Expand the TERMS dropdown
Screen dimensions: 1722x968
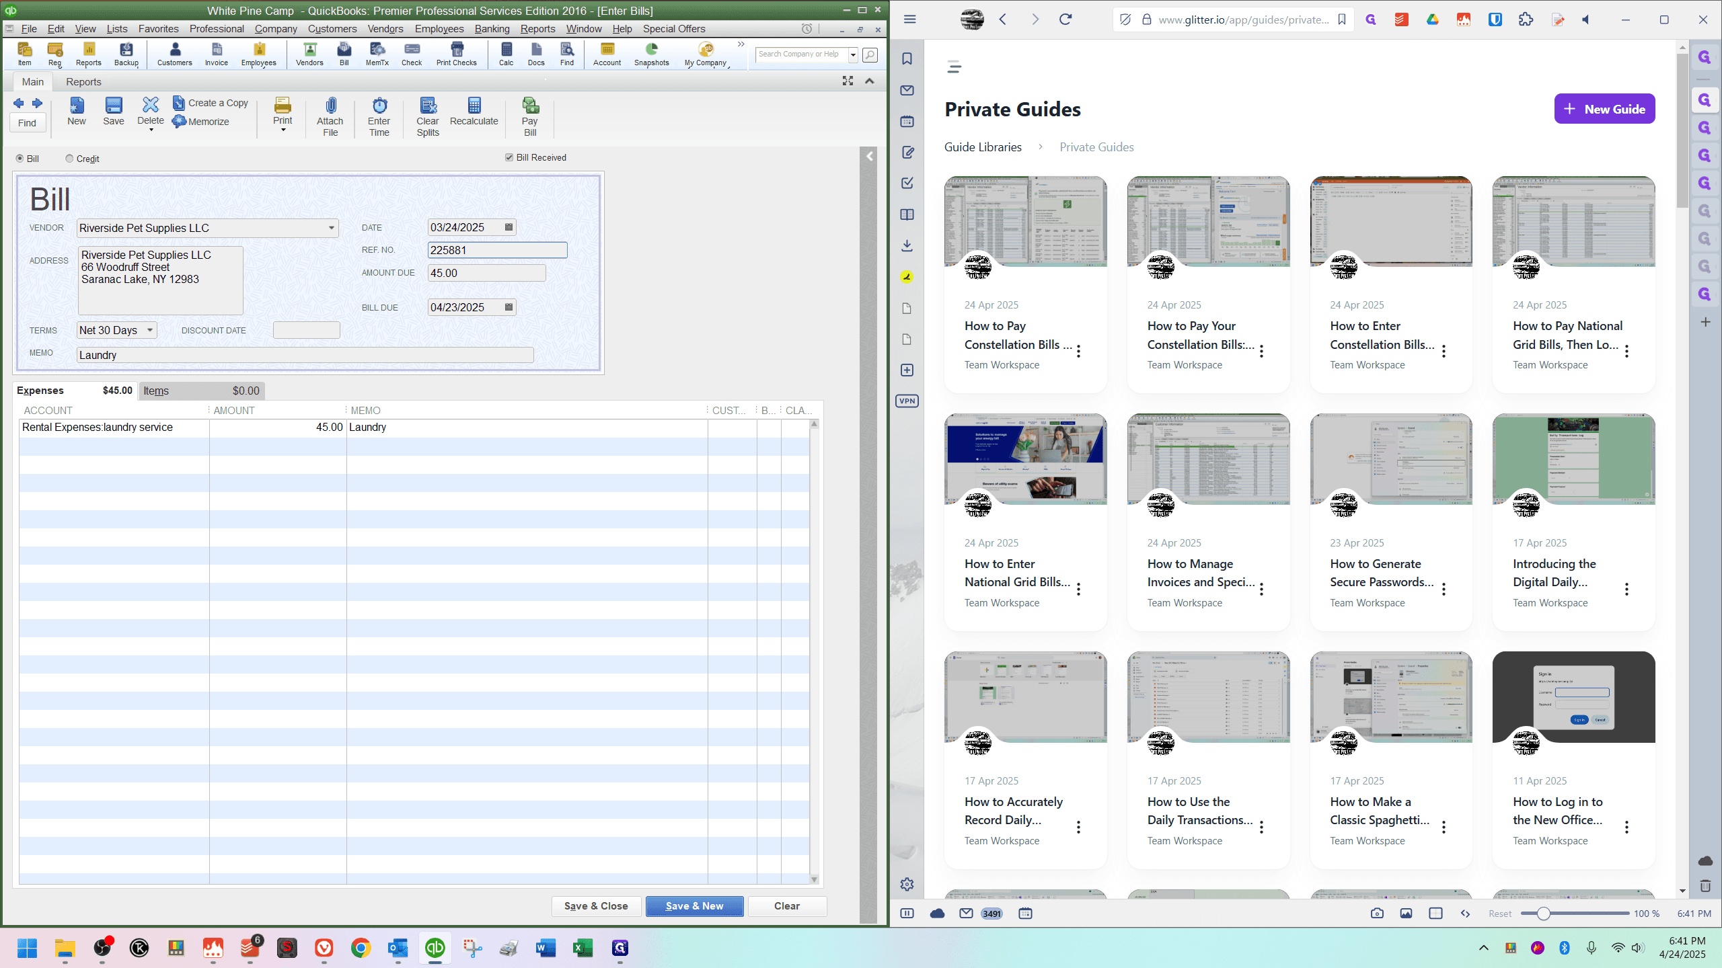point(150,330)
